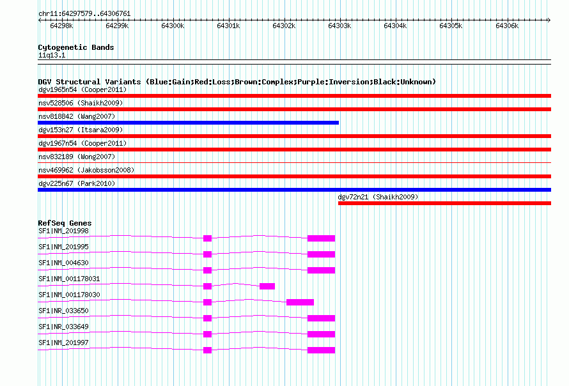This screenshot has height=386, width=569.
Task: Click the RefSeq Genes track title
Action: (65, 223)
